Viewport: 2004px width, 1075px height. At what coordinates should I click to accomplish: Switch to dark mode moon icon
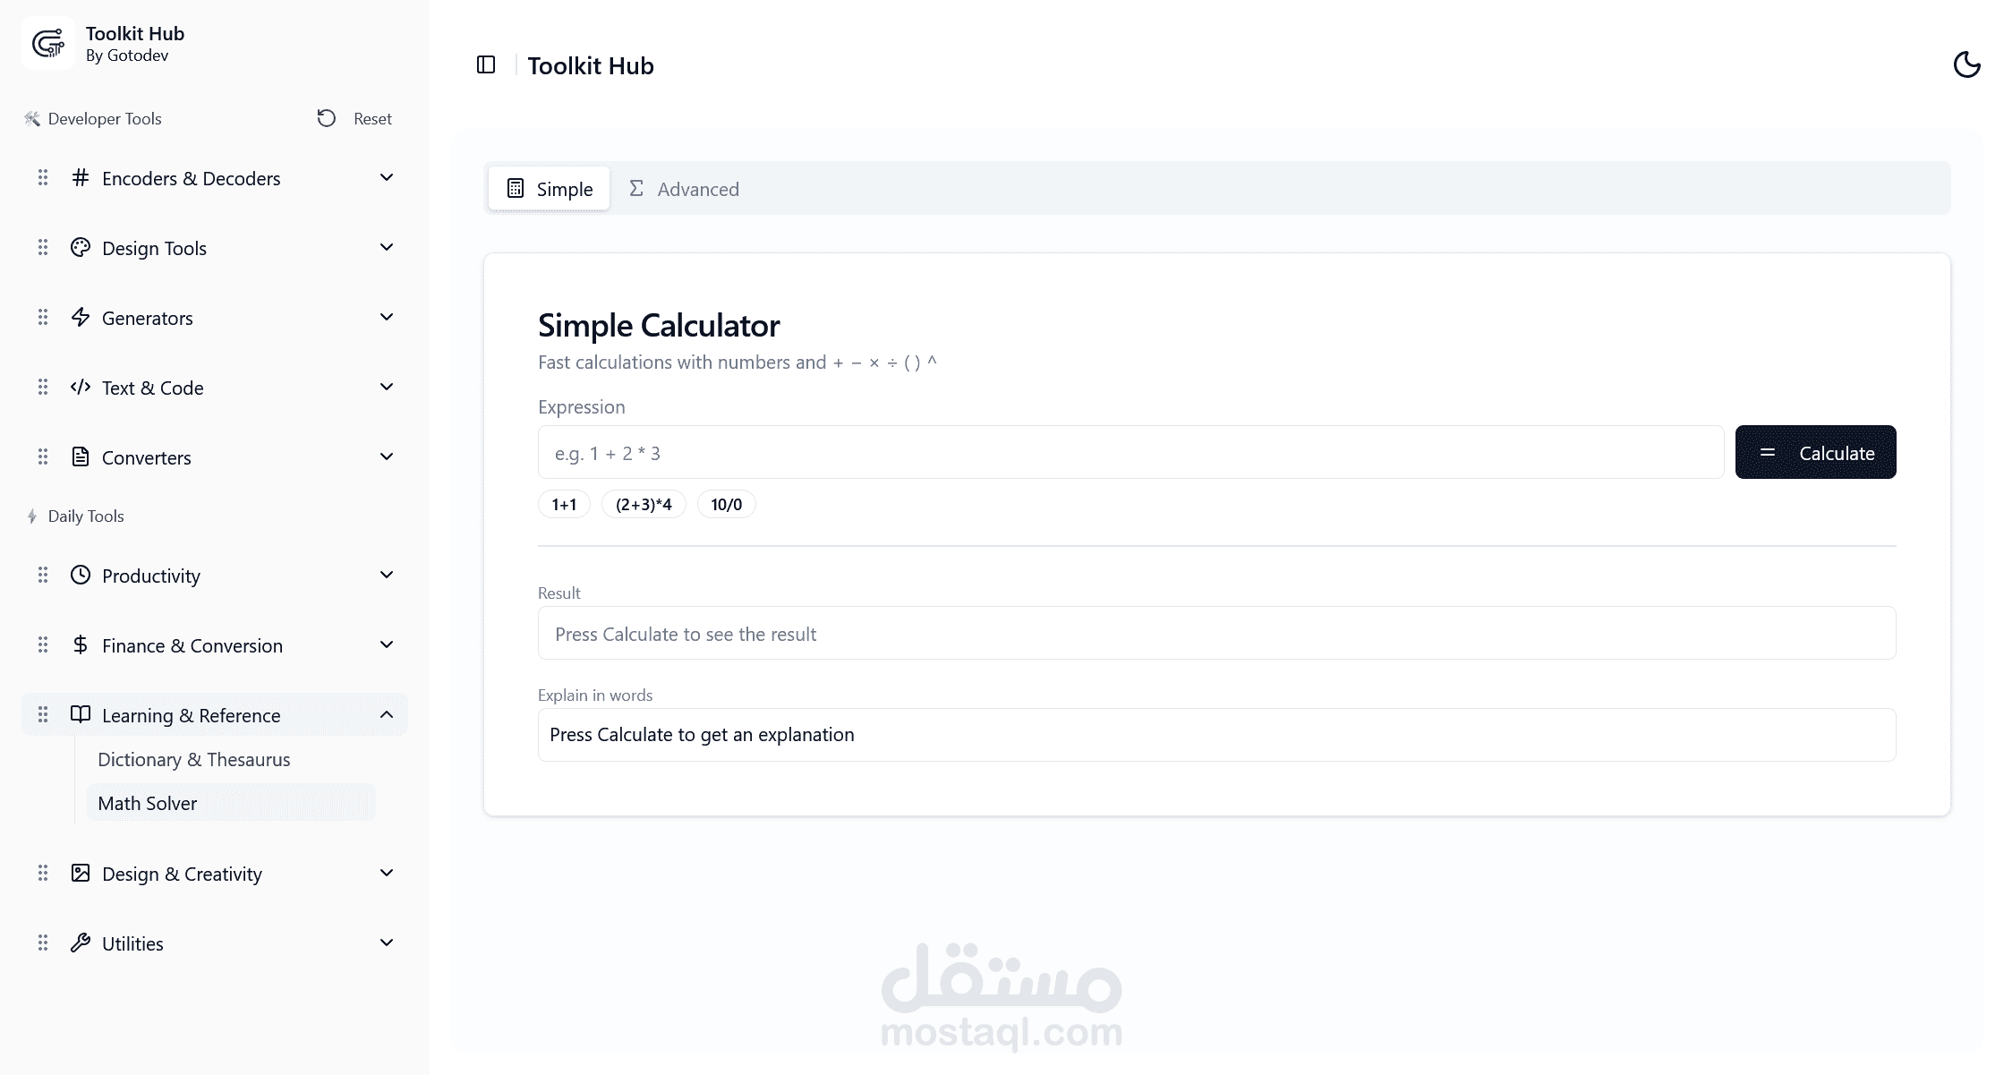coord(1966,64)
